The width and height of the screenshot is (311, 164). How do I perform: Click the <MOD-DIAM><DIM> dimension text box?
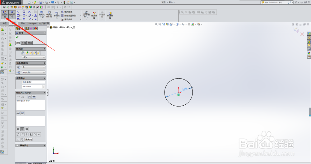[x=31, y=105]
